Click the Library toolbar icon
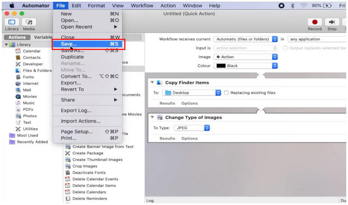Image resolution: width=348 pixels, height=205 pixels. pyautogui.click(x=12, y=22)
